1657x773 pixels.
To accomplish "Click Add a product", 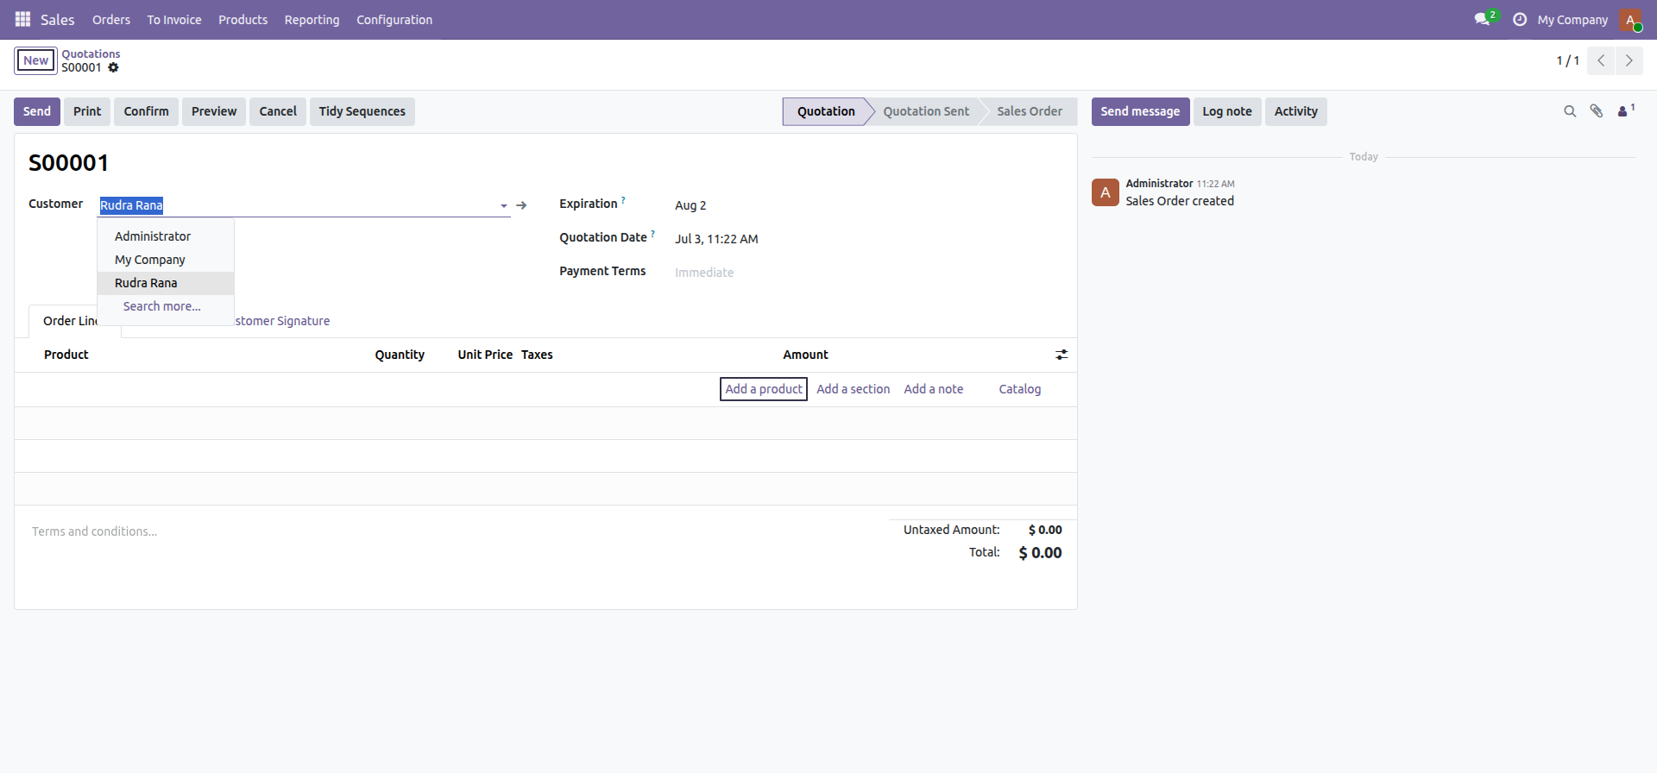I will 764,389.
